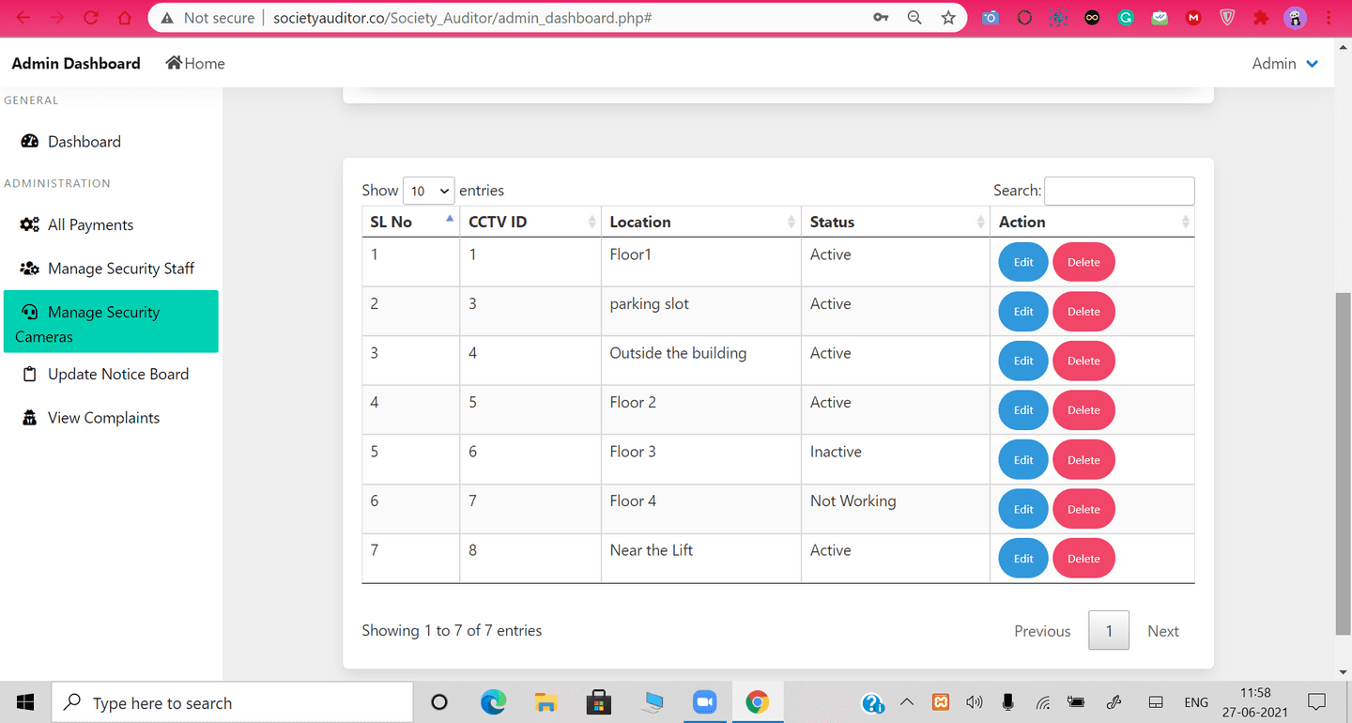This screenshot has width=1352, height=723.
Task: Delete the parking slot camera
Action: point(1083,312)
